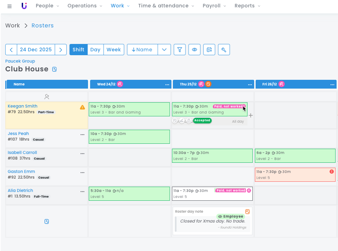
Task: Click Keegan Smith's orange warning triangle
Action: click(82, 107)
